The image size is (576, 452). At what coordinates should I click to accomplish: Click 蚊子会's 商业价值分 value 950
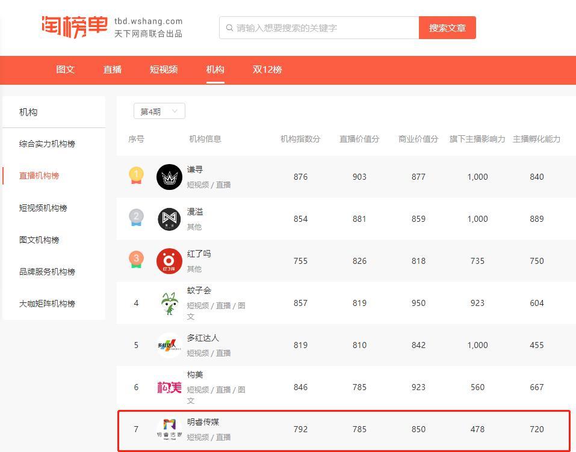tap(418, 303)
